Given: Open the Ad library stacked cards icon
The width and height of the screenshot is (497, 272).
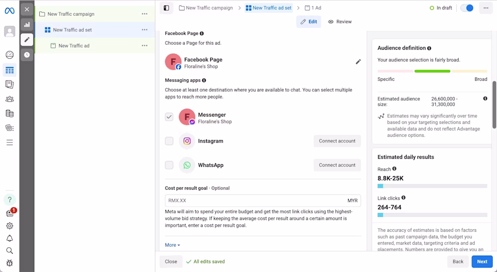Looking at the screenshot, I should tap(9, 128).
